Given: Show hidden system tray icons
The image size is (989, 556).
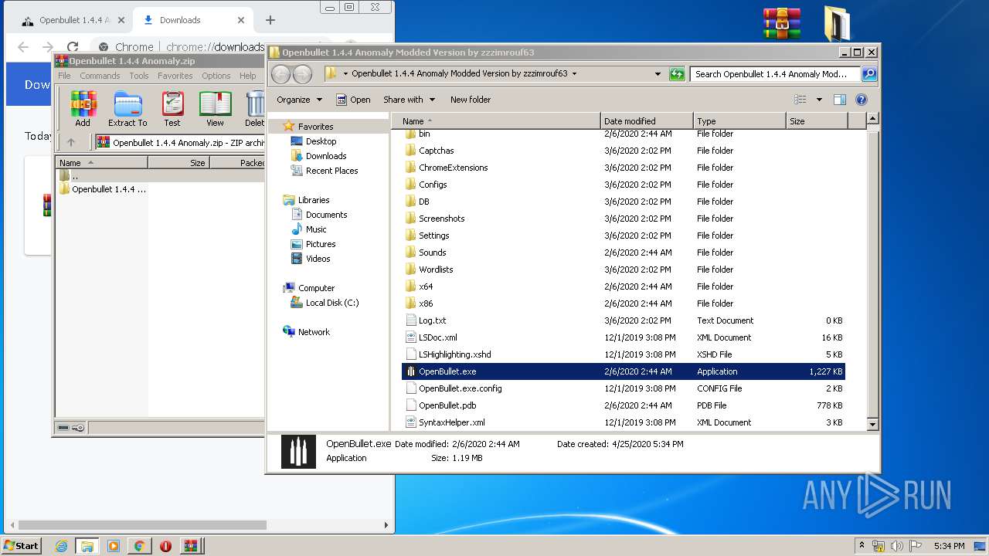Looking at the screenshot, I should [862, 546].
